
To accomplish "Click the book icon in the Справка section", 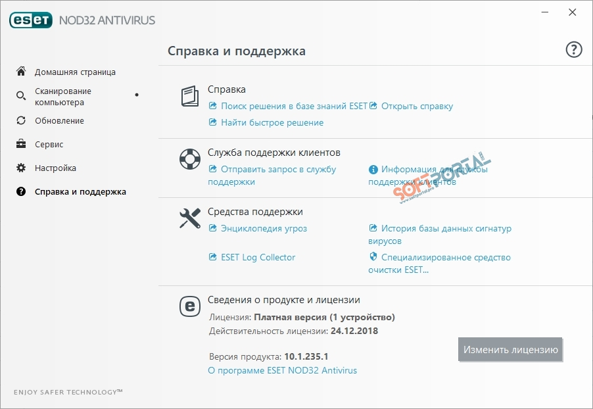I will 189,96.
